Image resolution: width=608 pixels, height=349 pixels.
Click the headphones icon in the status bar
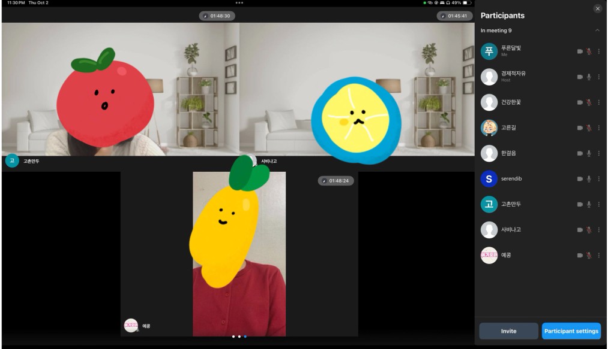pyautogui.click(x=448, y=3)
